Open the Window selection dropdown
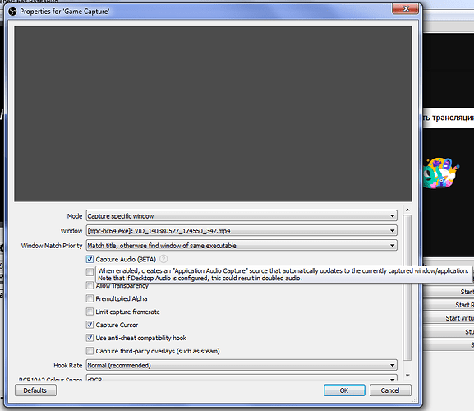Image resolution: width=474 pixels, height=411 pixels. click(242, 231)
